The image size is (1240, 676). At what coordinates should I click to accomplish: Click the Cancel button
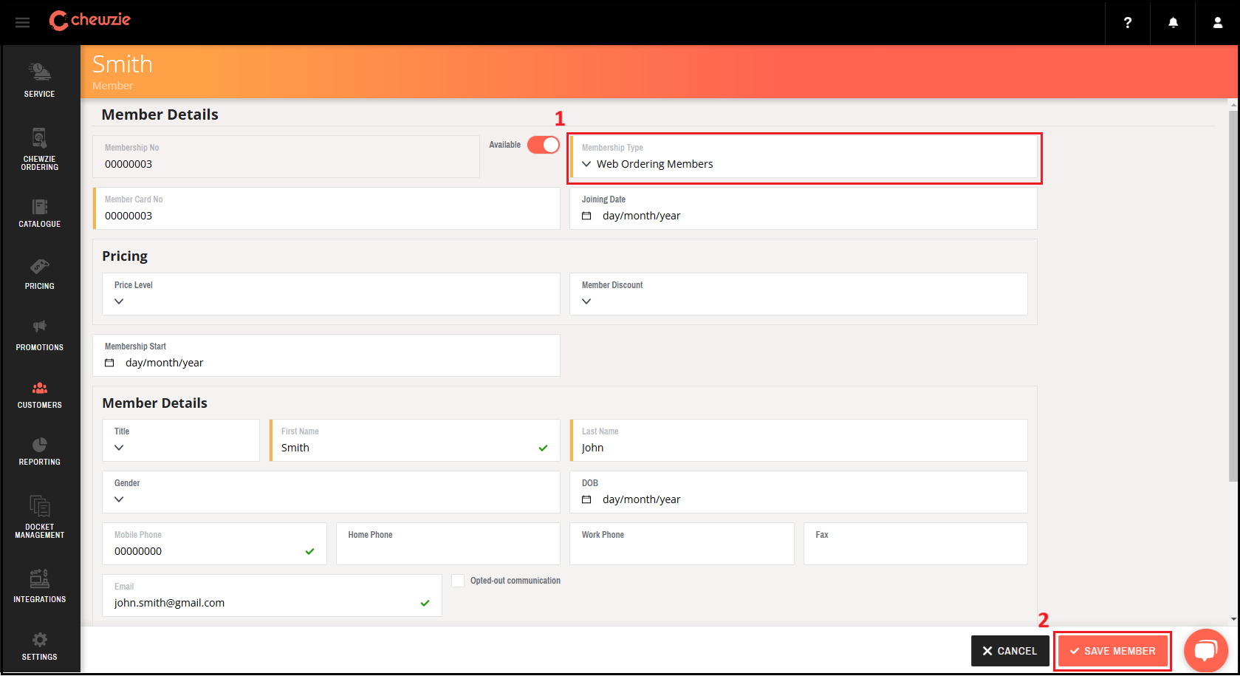click(x=1010, y=651)
